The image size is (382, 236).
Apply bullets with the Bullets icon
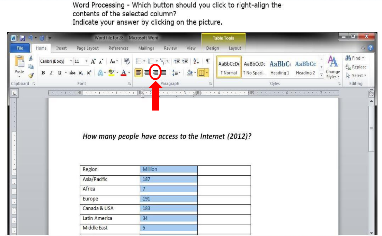[x=139, y=61]
